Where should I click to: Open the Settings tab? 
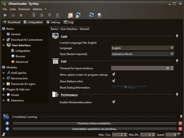[x=54, y=22]
